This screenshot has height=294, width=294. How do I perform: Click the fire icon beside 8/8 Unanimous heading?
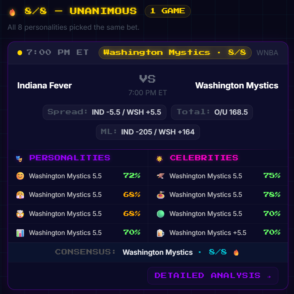click(x=12, y=12)
